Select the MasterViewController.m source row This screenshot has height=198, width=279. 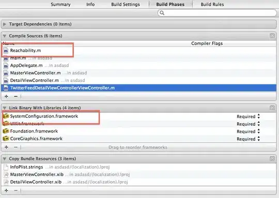coord(139,73)
